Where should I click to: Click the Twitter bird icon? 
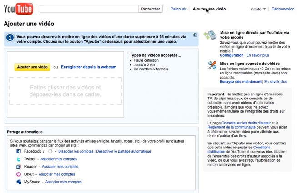tap(19, 159)
